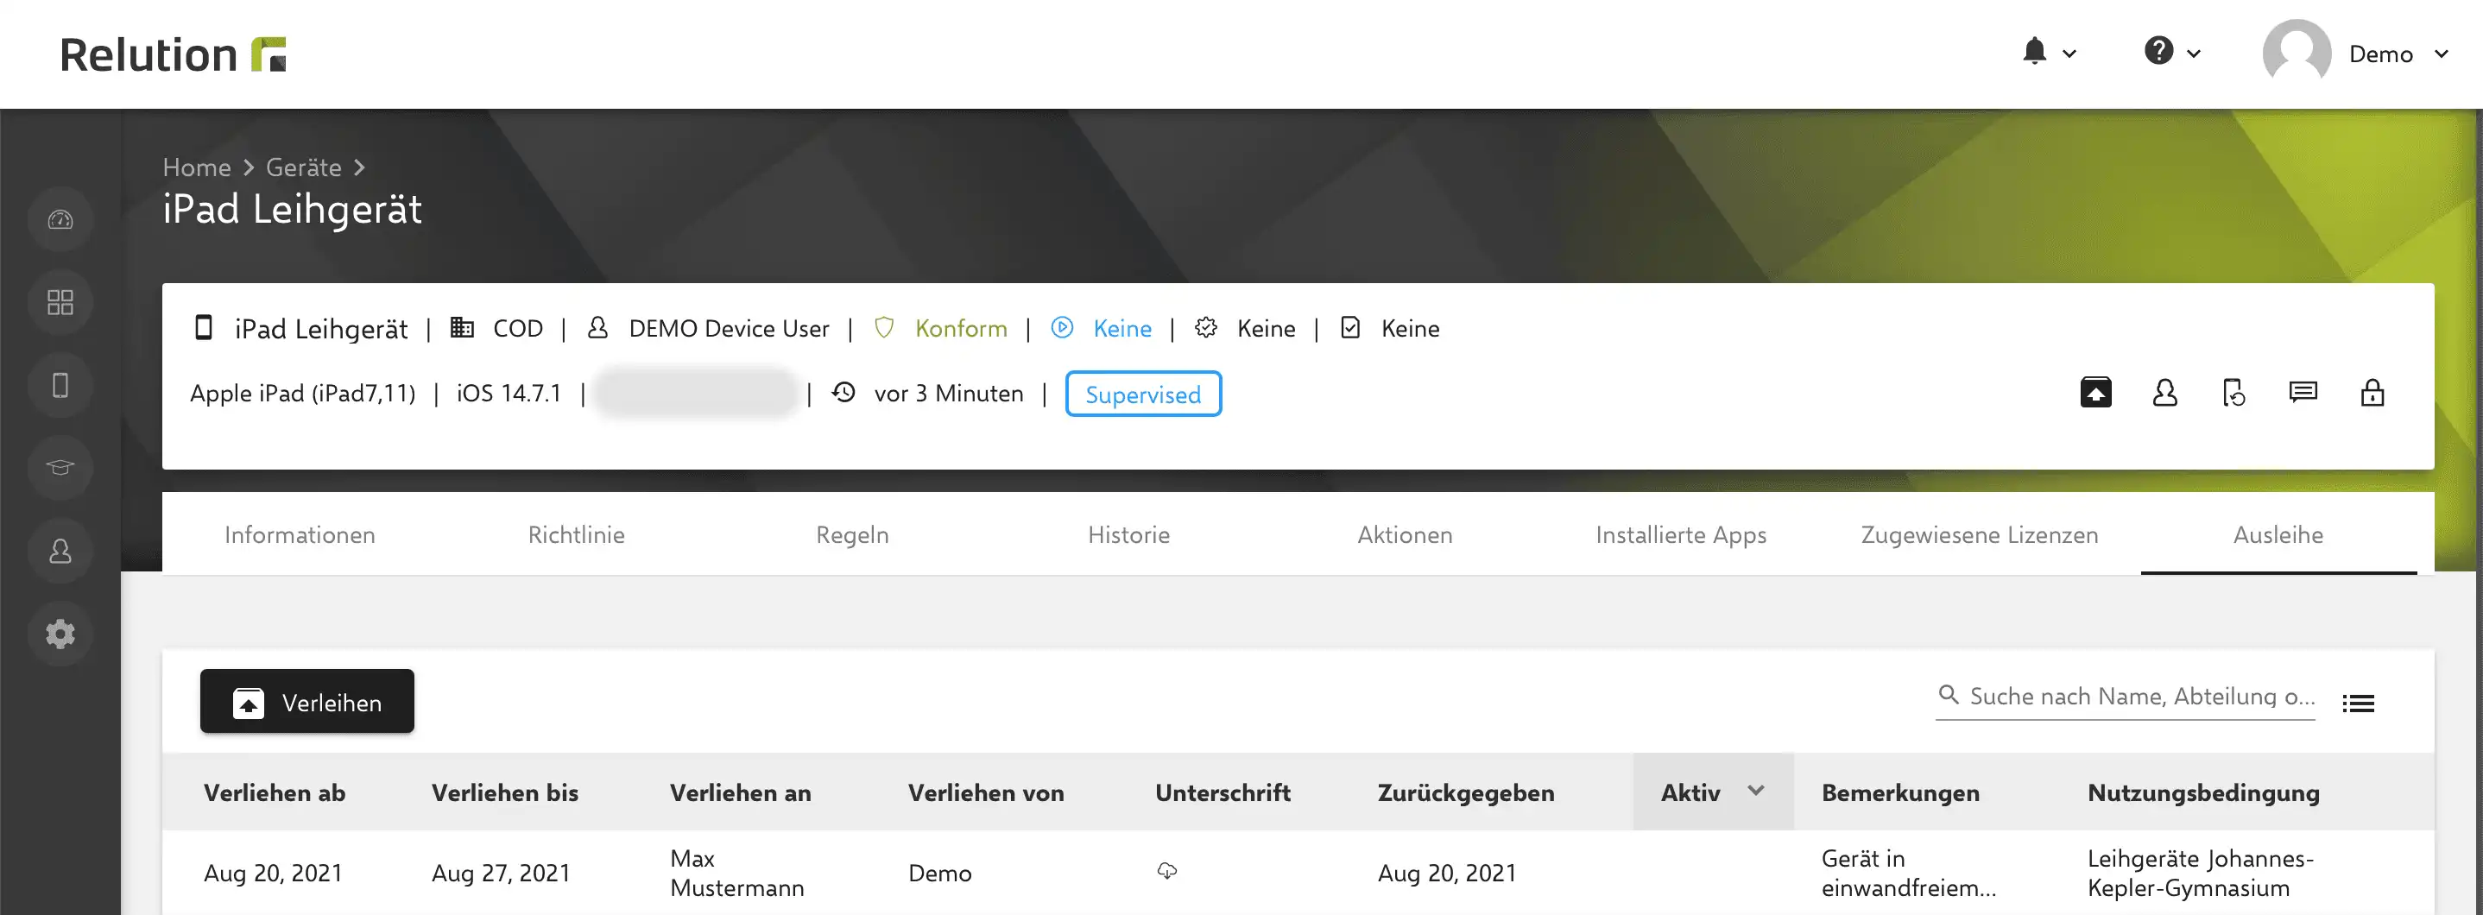Viewport: 2483px width, 915px height.
Task: Click the Gerät in einwandfreiem remark cell
Action: point(1909,873)
